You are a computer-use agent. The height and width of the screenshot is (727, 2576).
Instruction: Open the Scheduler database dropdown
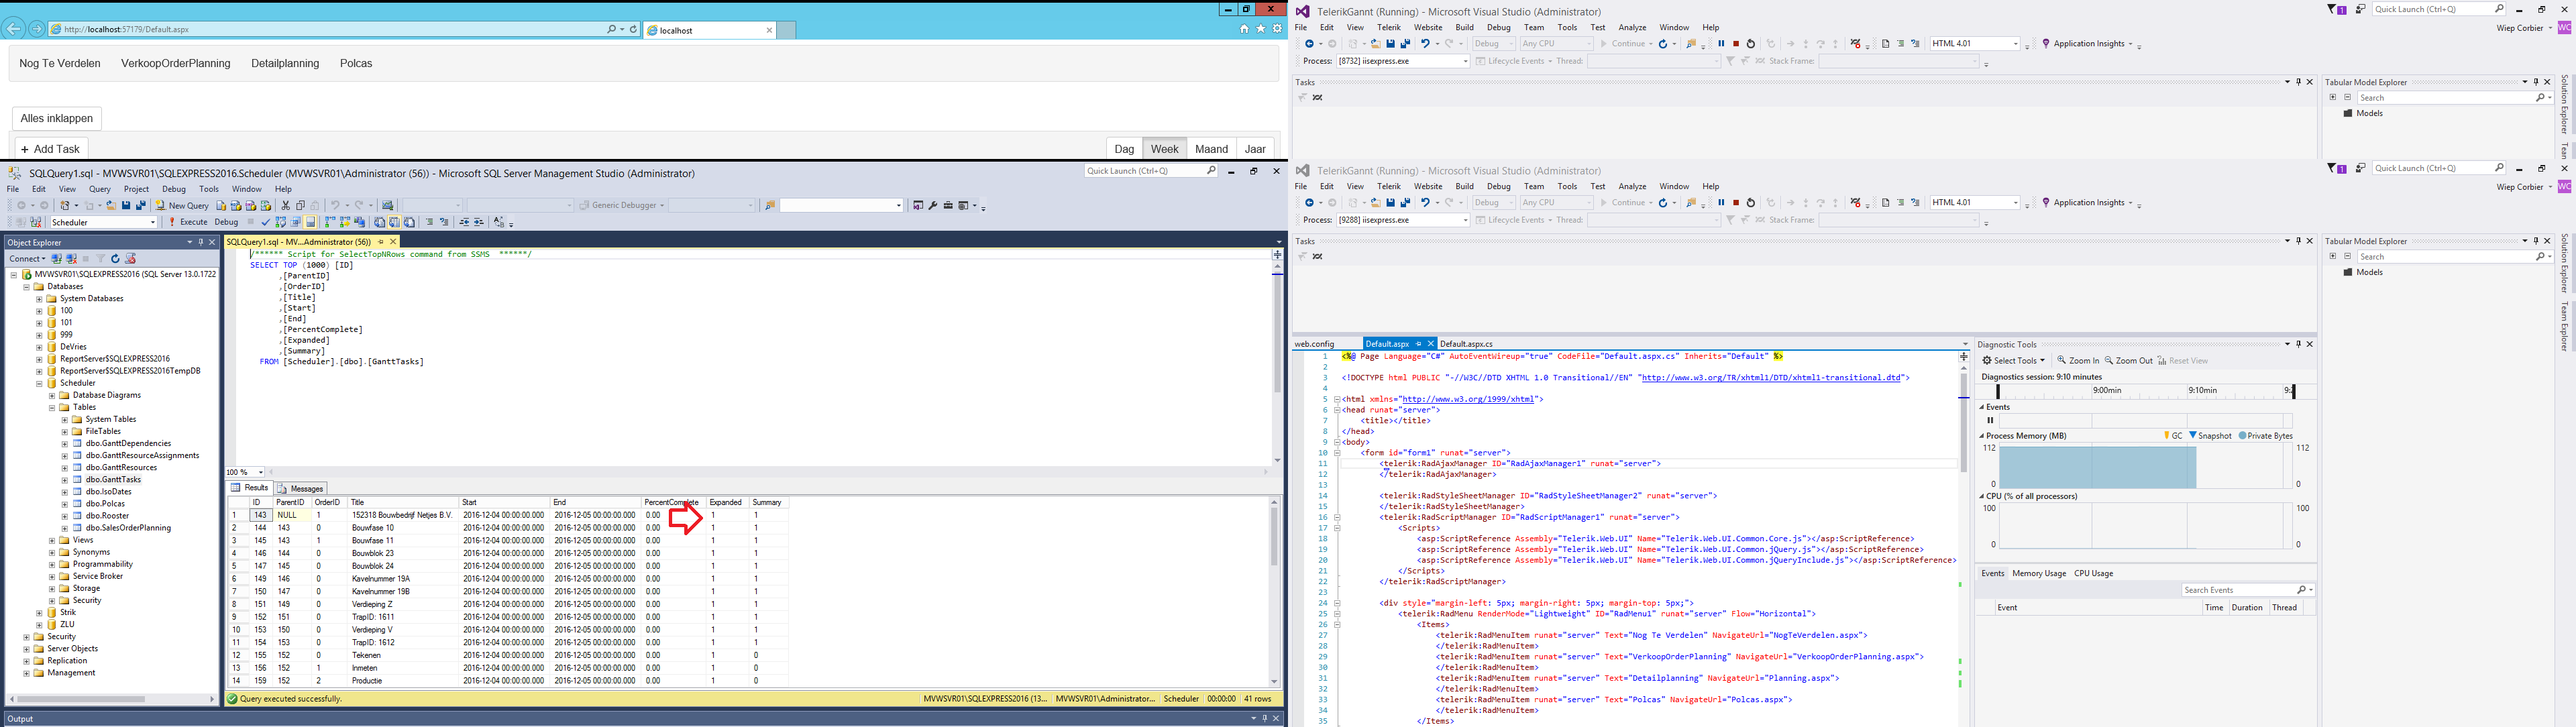[152, 222]
